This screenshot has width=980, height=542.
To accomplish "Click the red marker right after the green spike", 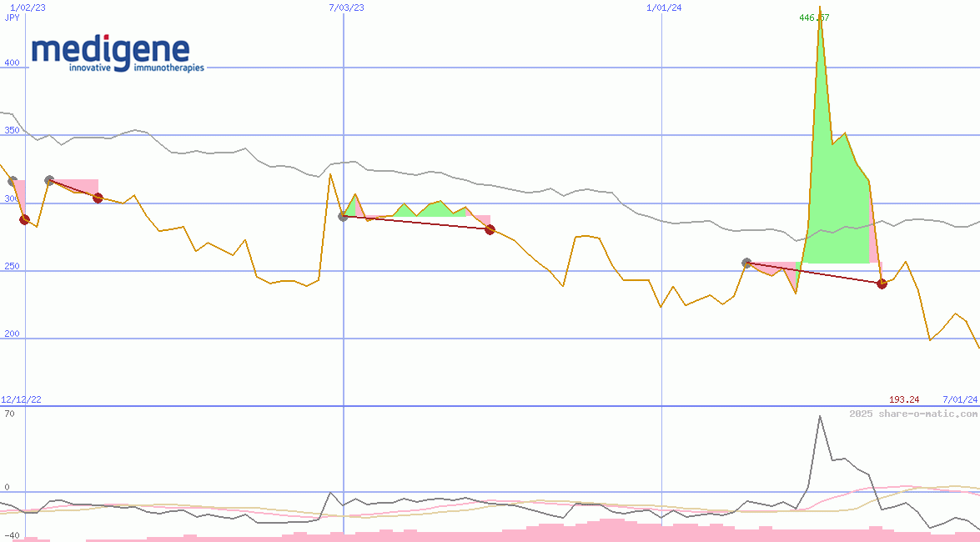I will pyautogui.click(x=882, y=284).
